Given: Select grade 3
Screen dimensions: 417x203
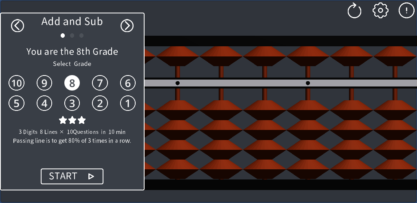Looking at the screenshot, I should point(72,103).
